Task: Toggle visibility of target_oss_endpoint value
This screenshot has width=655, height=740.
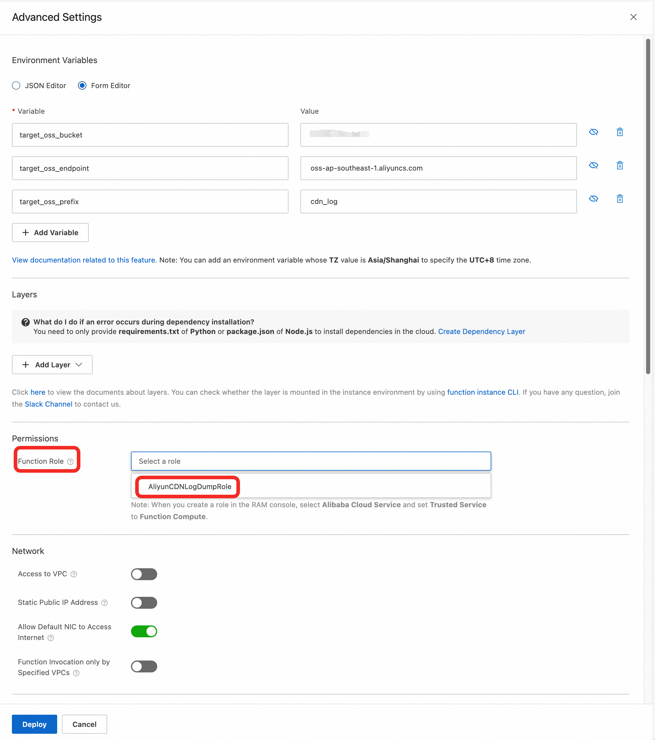Action: 593,166
